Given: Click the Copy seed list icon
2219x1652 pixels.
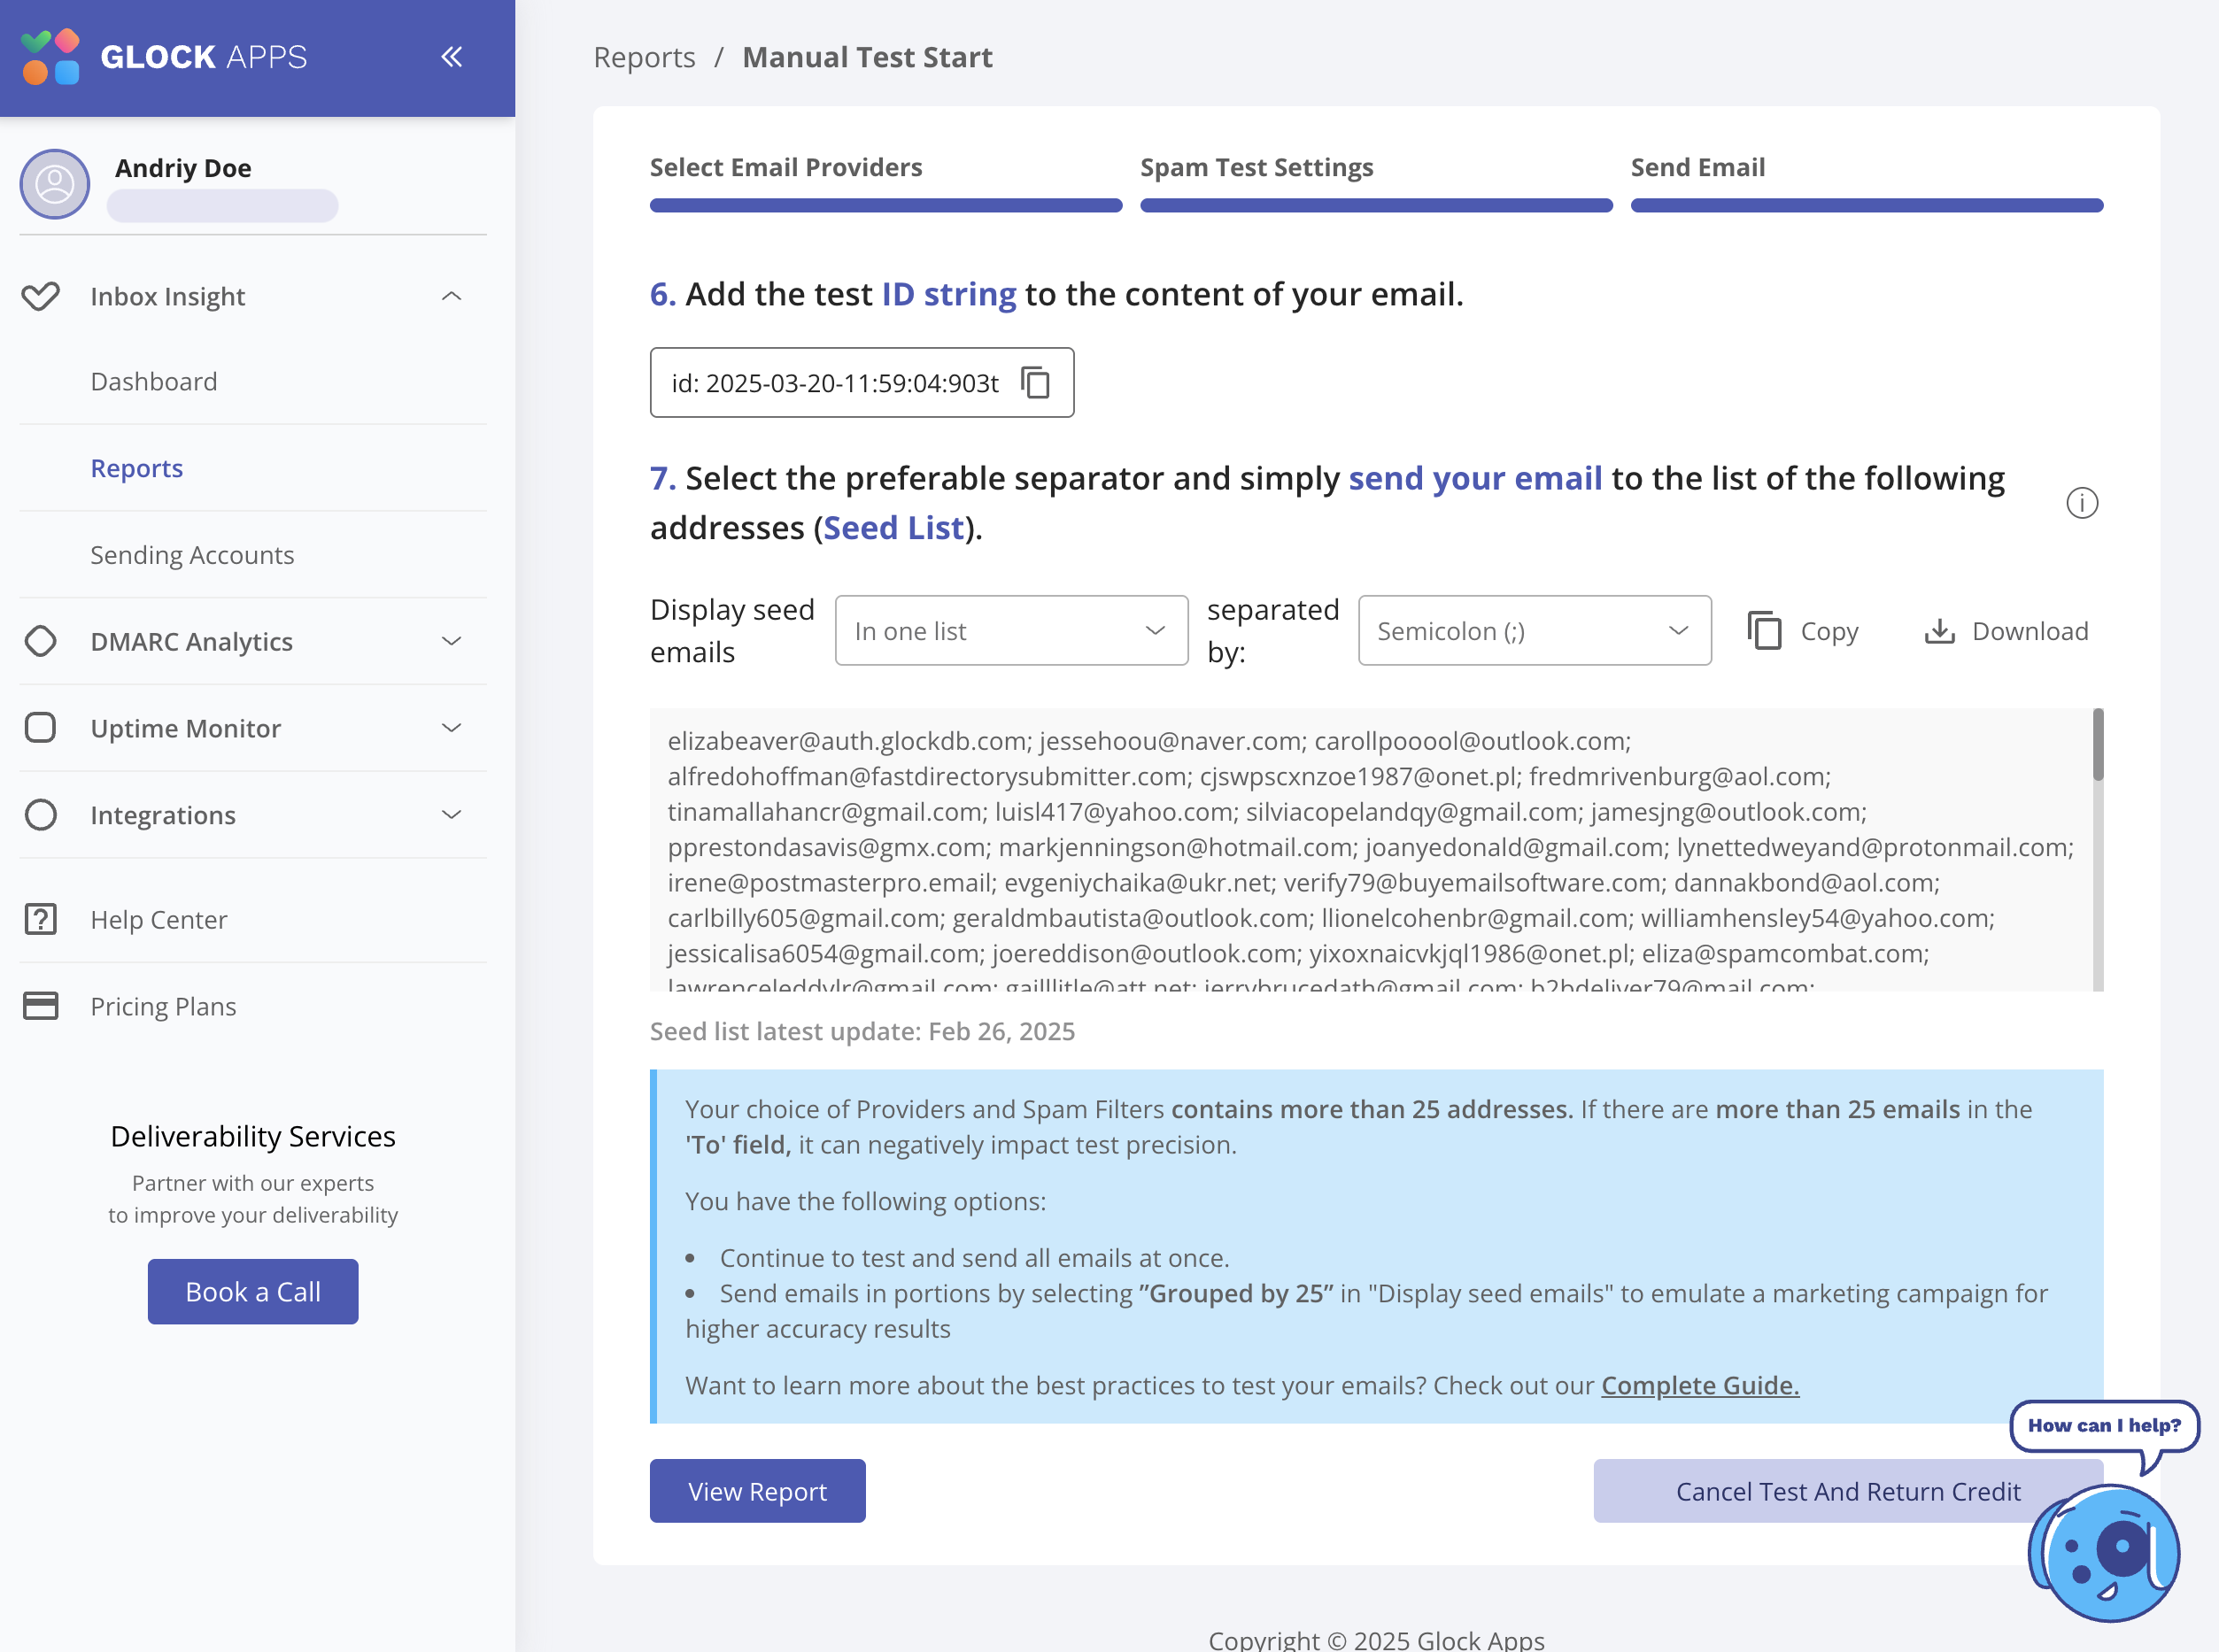Looking at the screenshot, I should [1765, 631].
